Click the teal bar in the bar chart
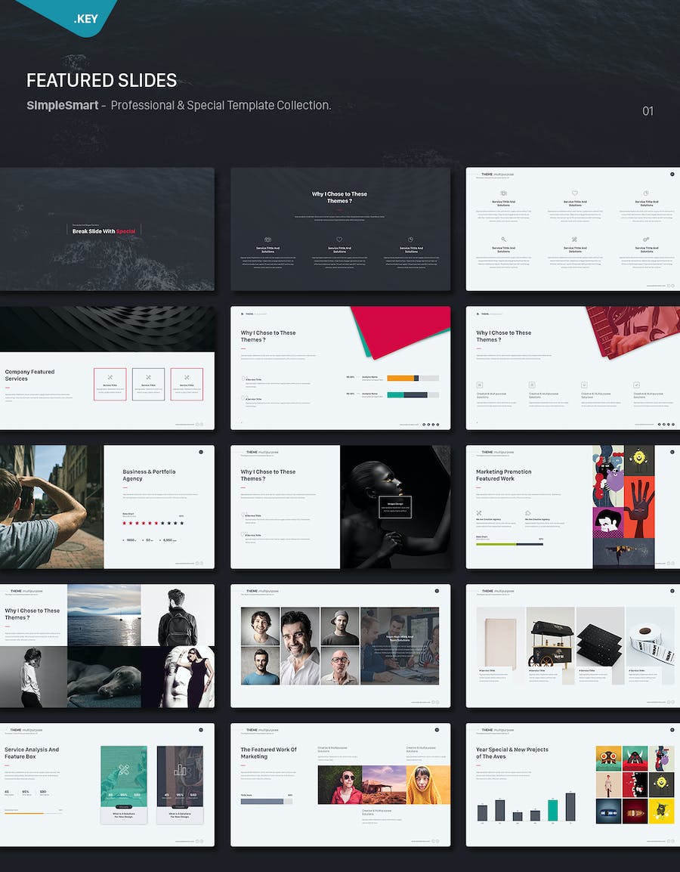The width and height of the screenshot is (680, 872). click(553, 810)
